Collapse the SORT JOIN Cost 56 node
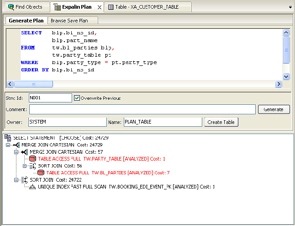Image resolution: width=295 pixels, height=226 pixels. click(25, 166)
